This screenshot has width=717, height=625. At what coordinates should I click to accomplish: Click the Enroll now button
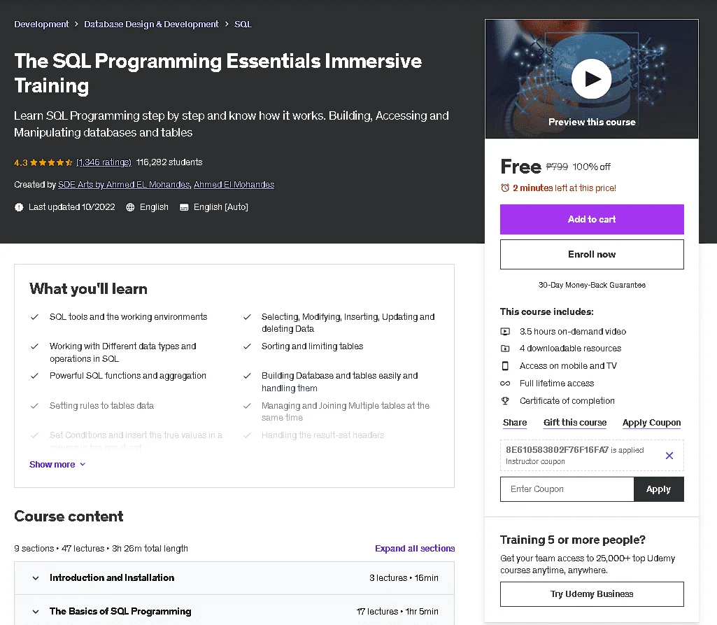pos(592,254)
